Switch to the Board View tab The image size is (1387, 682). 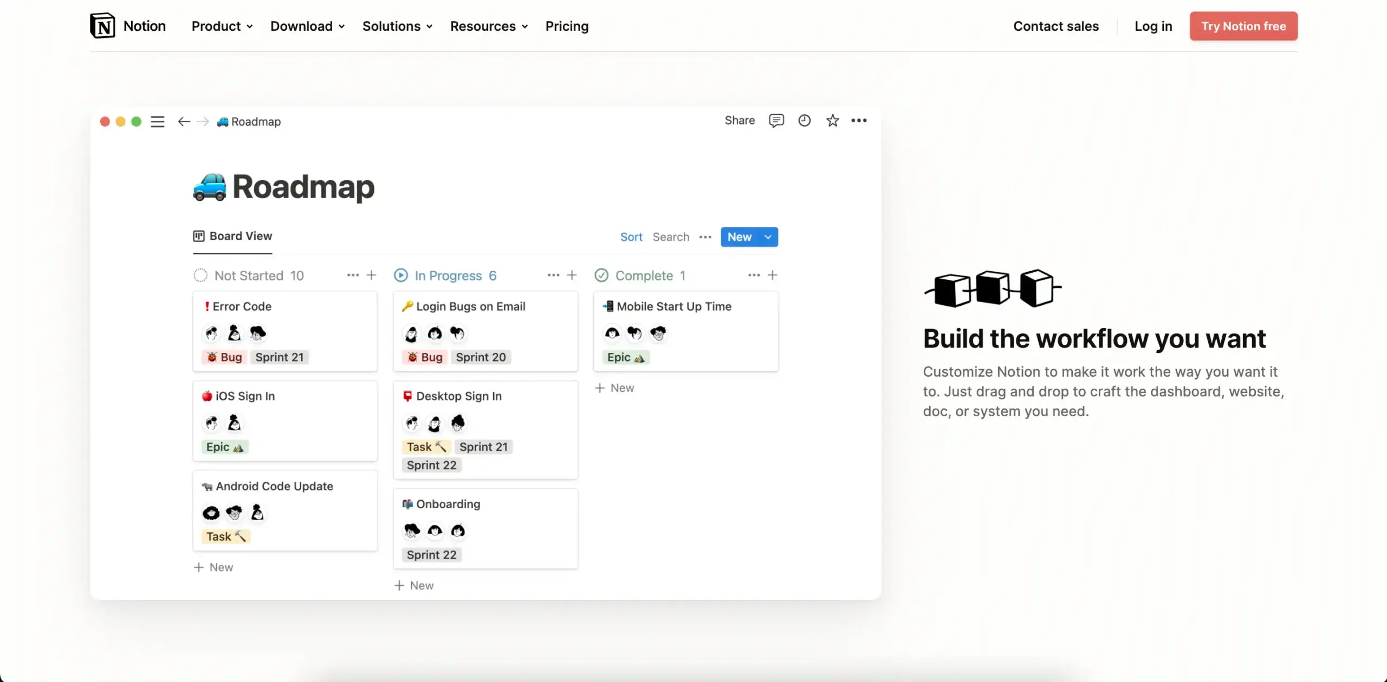(x=232, y=236)
